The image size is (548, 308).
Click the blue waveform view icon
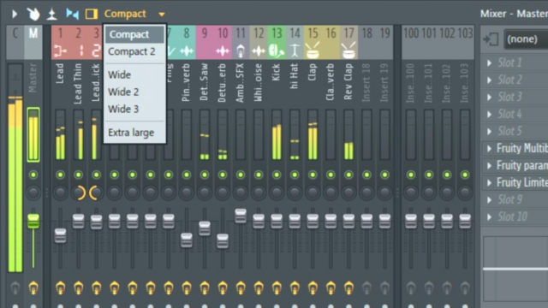coord(72,14)
